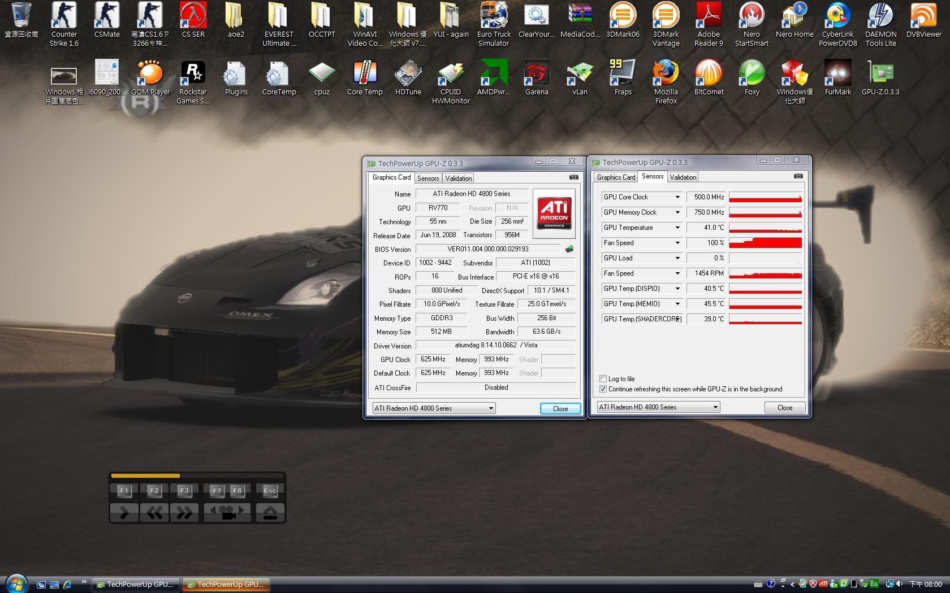Viewport: 950px width, 593px height.
Task: Launch Mozilla Firefox
Action: pos(666,82)
